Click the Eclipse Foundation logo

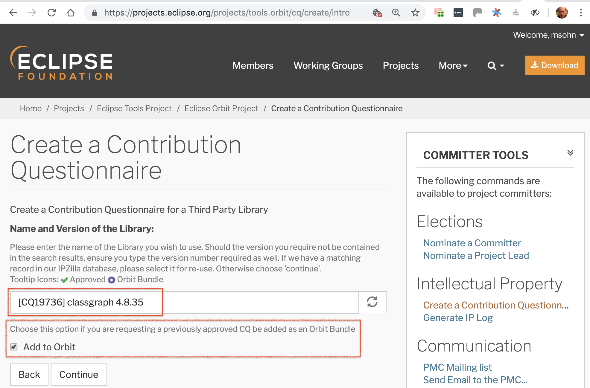[62, 63]
